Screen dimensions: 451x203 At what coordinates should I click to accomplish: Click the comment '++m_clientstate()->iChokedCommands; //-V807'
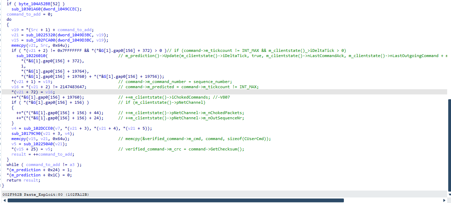pyautogui.click(x=174, y=97)
